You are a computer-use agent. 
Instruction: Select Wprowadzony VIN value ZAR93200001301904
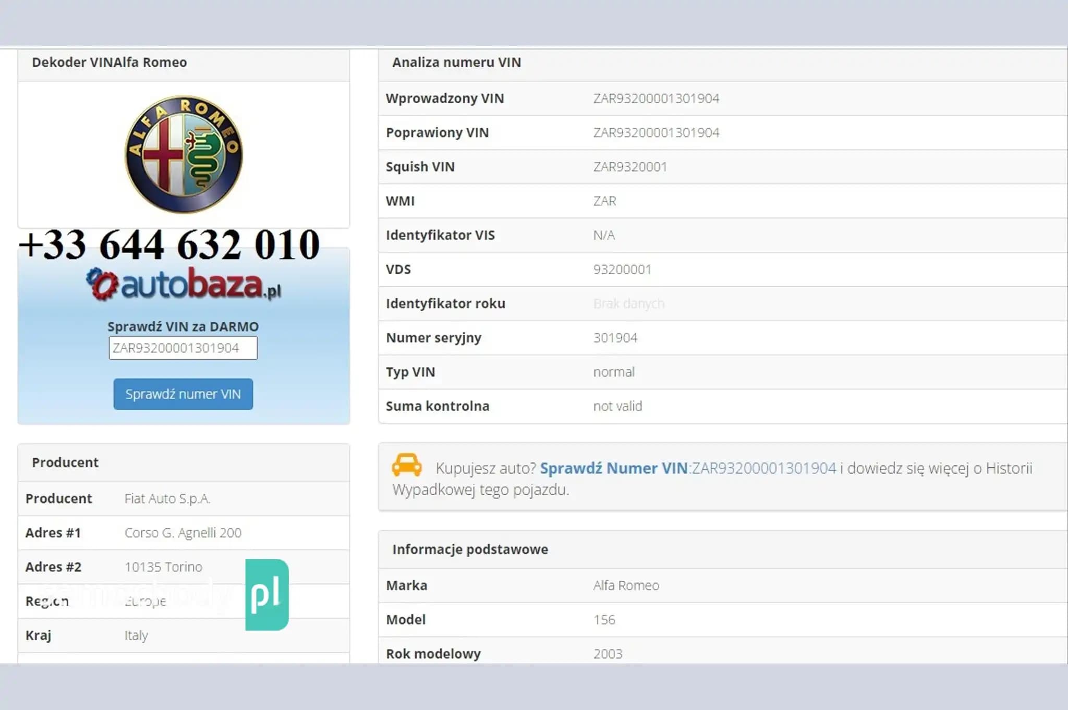(656, 99)
